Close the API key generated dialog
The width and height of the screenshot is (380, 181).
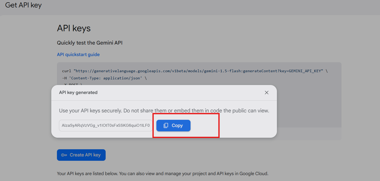click(267, 92)
